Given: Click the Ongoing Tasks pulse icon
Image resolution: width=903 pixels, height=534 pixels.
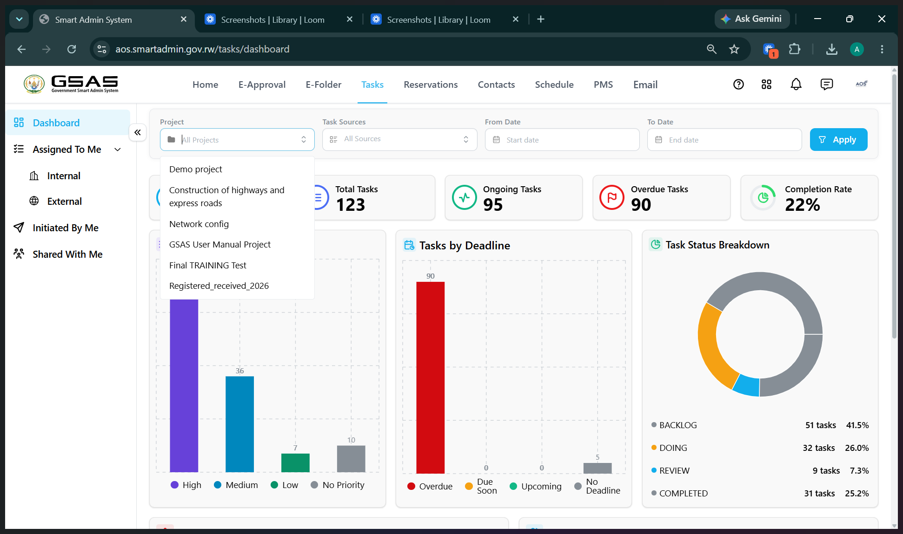Looking at the screenshot, I should click(465, 197).
